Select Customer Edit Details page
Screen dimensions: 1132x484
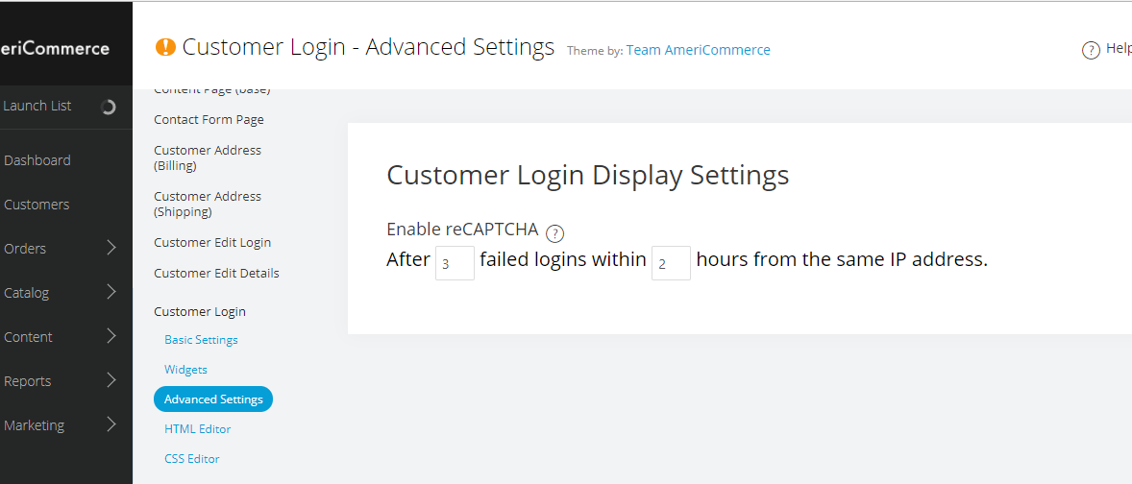click(216, 273)
